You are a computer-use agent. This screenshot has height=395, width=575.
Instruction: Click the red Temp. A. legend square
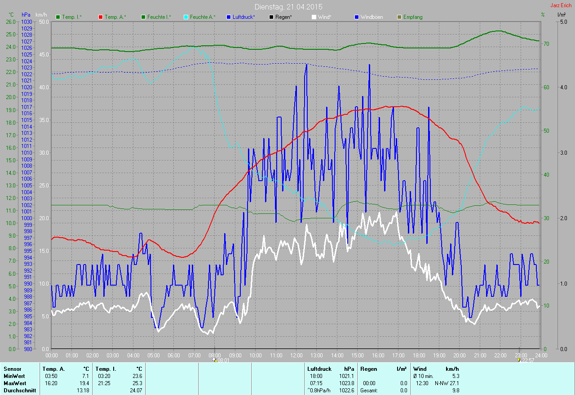coord(101,17)
